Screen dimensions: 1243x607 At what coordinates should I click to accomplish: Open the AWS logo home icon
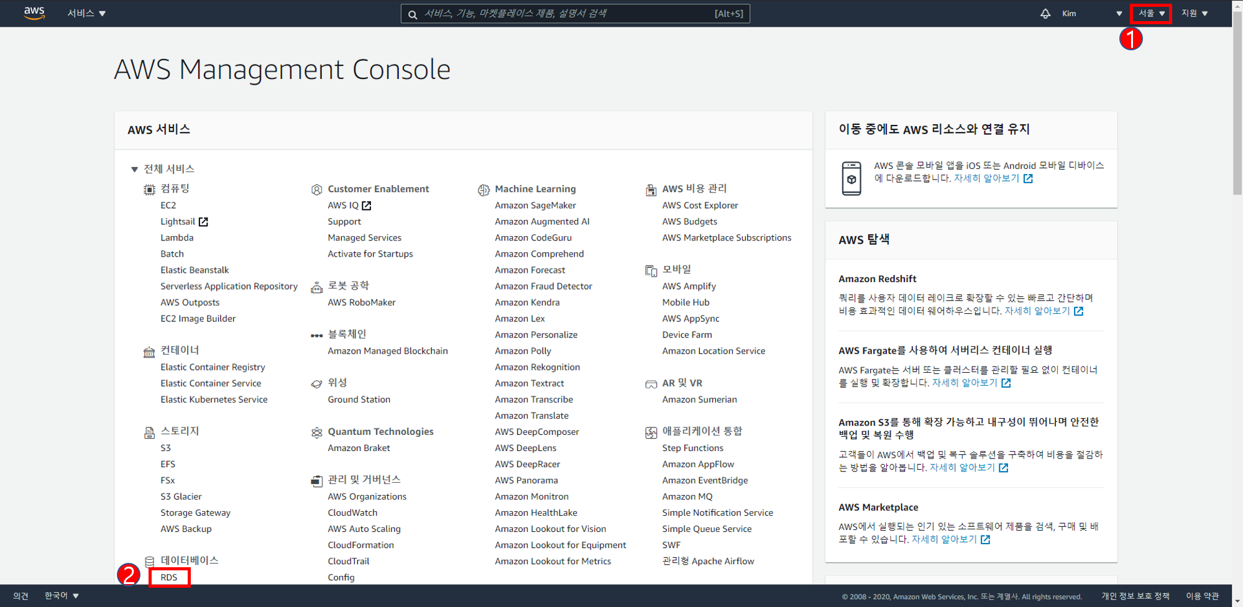[x=34, y=13]
